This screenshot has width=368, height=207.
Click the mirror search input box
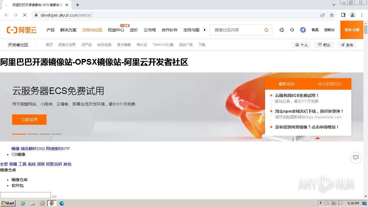tap(25, 195)
